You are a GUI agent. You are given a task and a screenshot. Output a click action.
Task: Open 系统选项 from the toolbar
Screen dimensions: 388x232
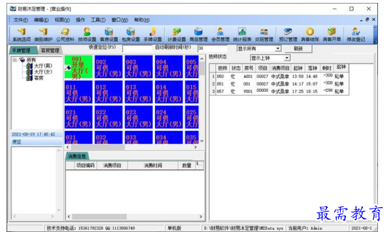point(22,35)
